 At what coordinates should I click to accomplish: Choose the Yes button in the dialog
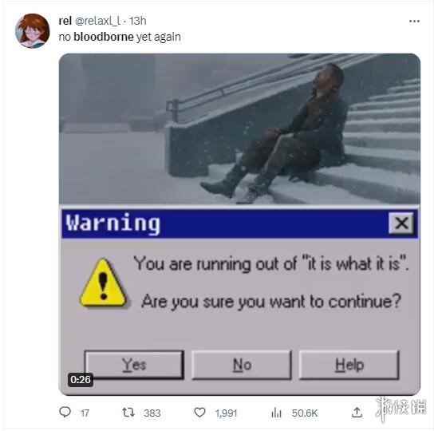tap(134, 365)
